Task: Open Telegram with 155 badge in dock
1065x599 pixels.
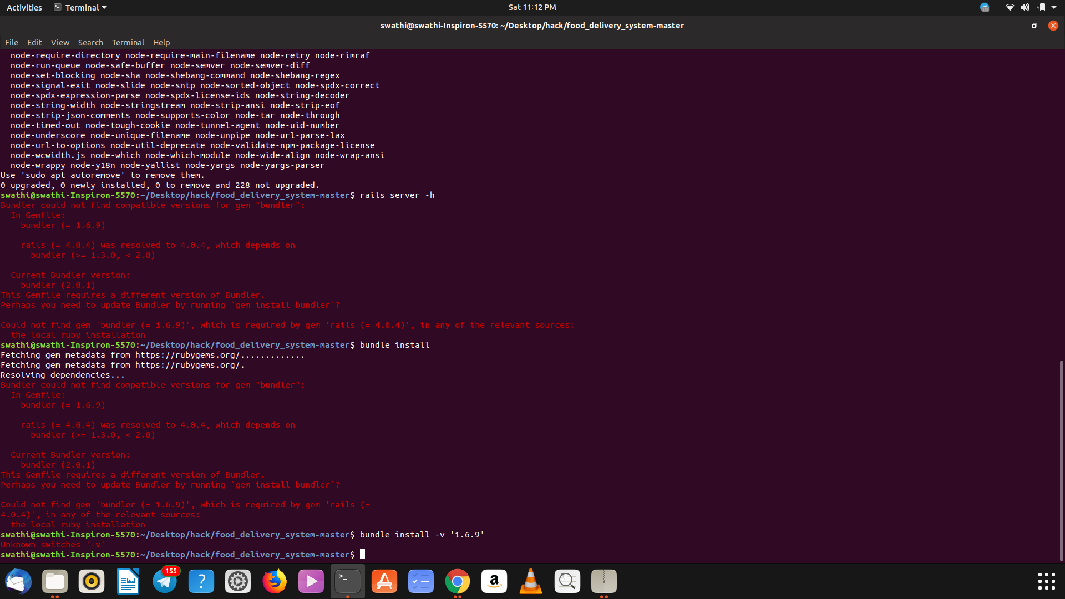Action: 165,581
